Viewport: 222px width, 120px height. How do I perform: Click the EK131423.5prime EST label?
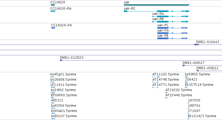pyautogui.click(x=202, y=116)
